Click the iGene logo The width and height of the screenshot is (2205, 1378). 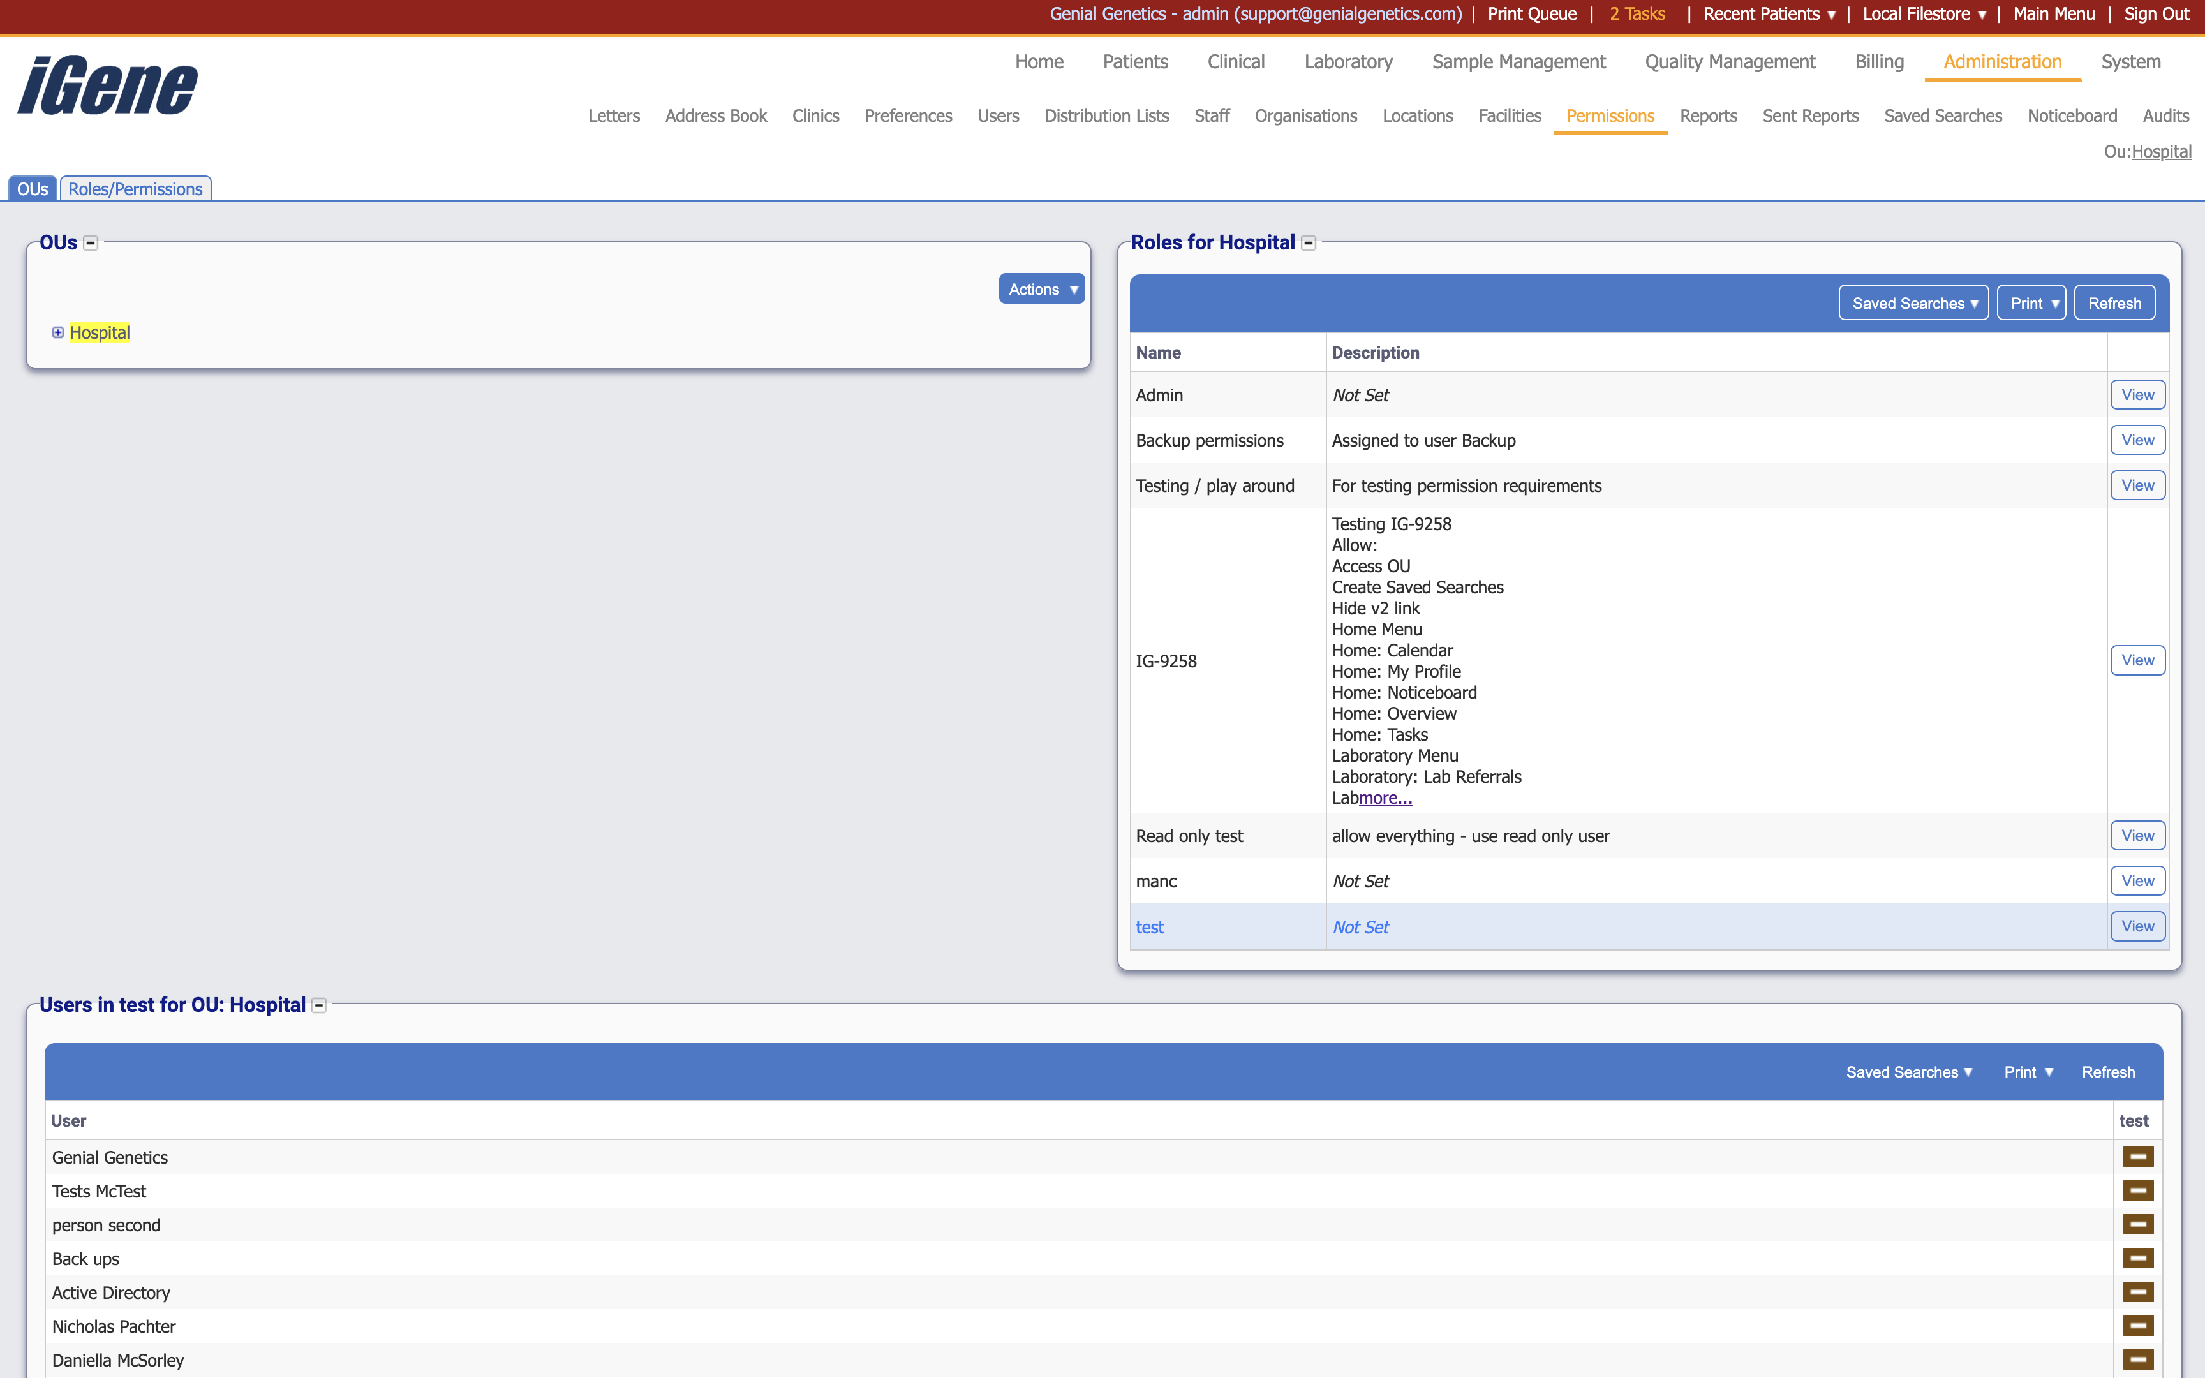click(x=108, y=85)
